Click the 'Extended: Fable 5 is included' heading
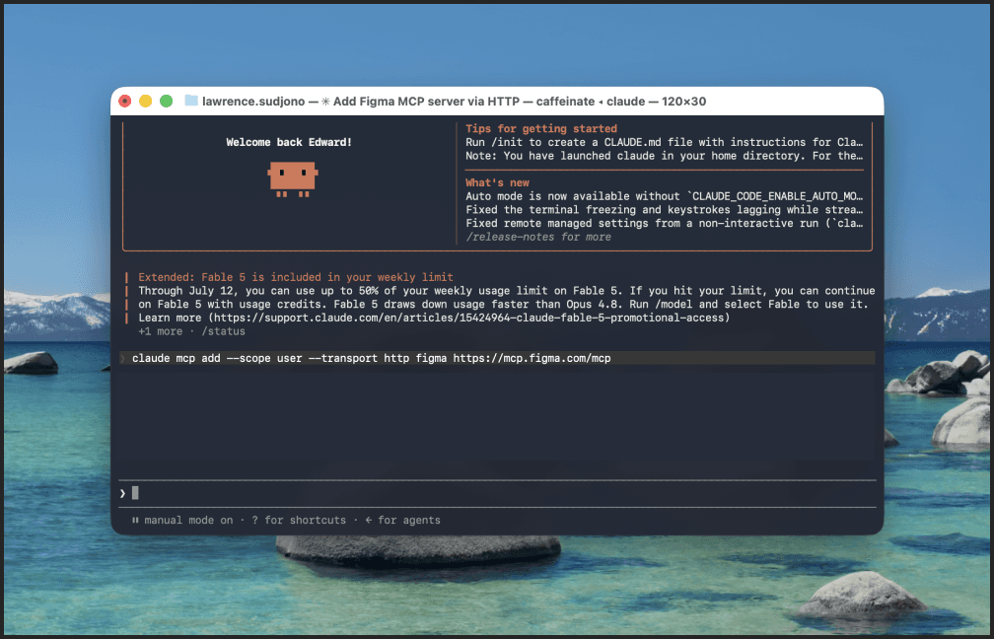The height and width of the screenshot is (639, 994). point(296,277)
